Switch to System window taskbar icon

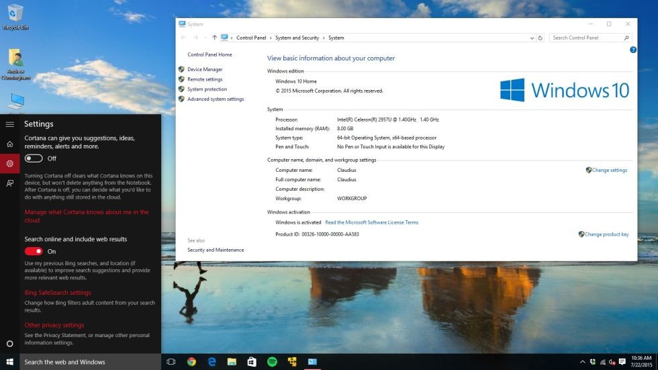coord(312,362)
